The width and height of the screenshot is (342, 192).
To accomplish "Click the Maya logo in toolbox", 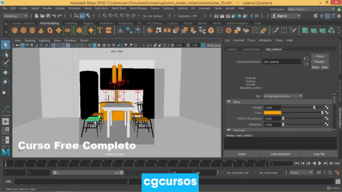I will tap(5, 153).
